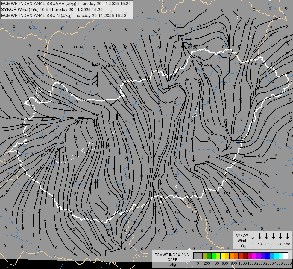Image resolution: width=293 pixels, height=269 pixels.
Task: Click the SYNOP Wind 10m title line
Action: click(x=52, y=10)
